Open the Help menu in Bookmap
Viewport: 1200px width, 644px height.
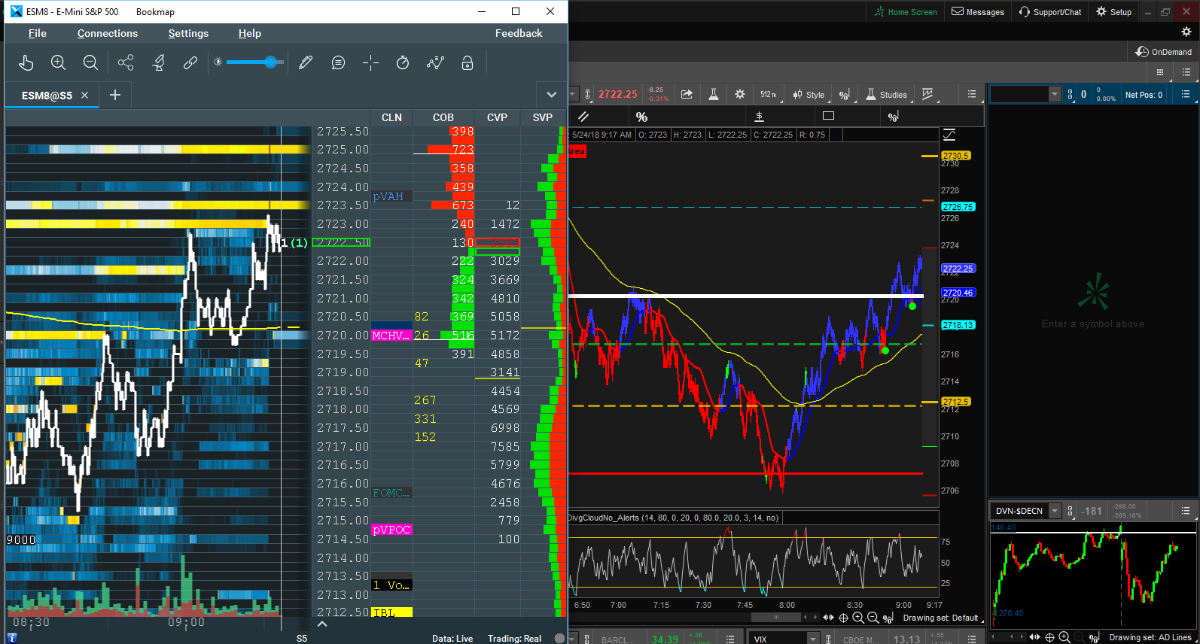tap(250, 33)
